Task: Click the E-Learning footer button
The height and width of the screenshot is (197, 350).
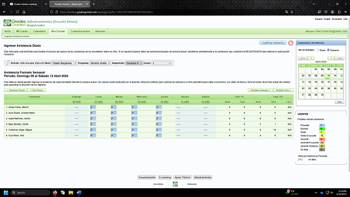Action: pyautogui.click(x=165, y=177)
